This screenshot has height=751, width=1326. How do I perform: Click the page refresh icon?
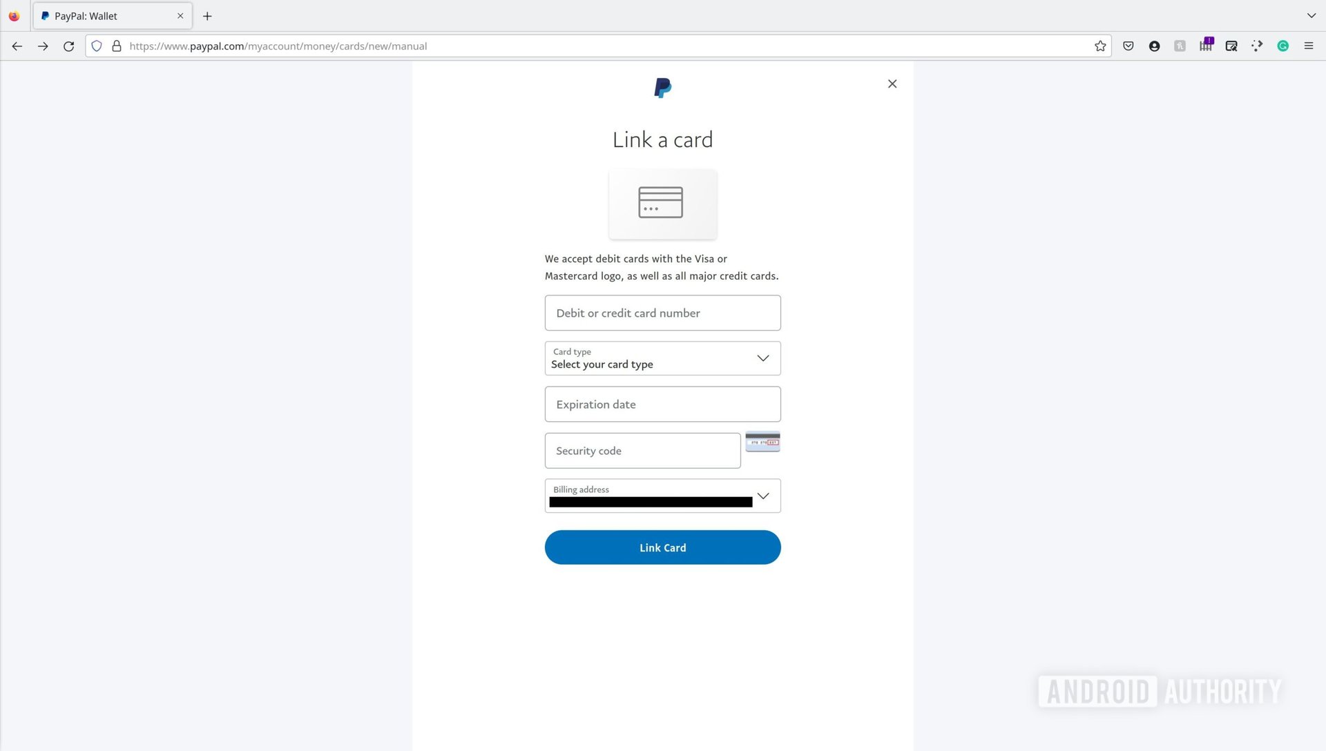coord(68,46)
